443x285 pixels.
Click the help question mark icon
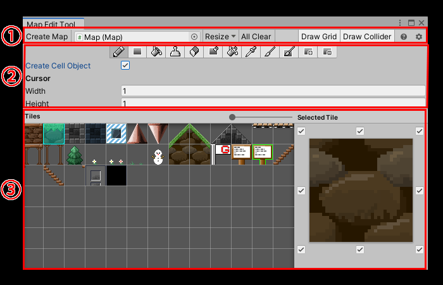[404, 37]
